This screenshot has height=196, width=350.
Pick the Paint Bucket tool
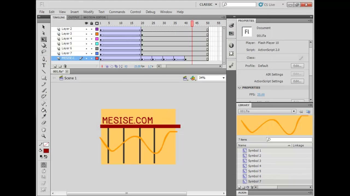coord(44,110)
